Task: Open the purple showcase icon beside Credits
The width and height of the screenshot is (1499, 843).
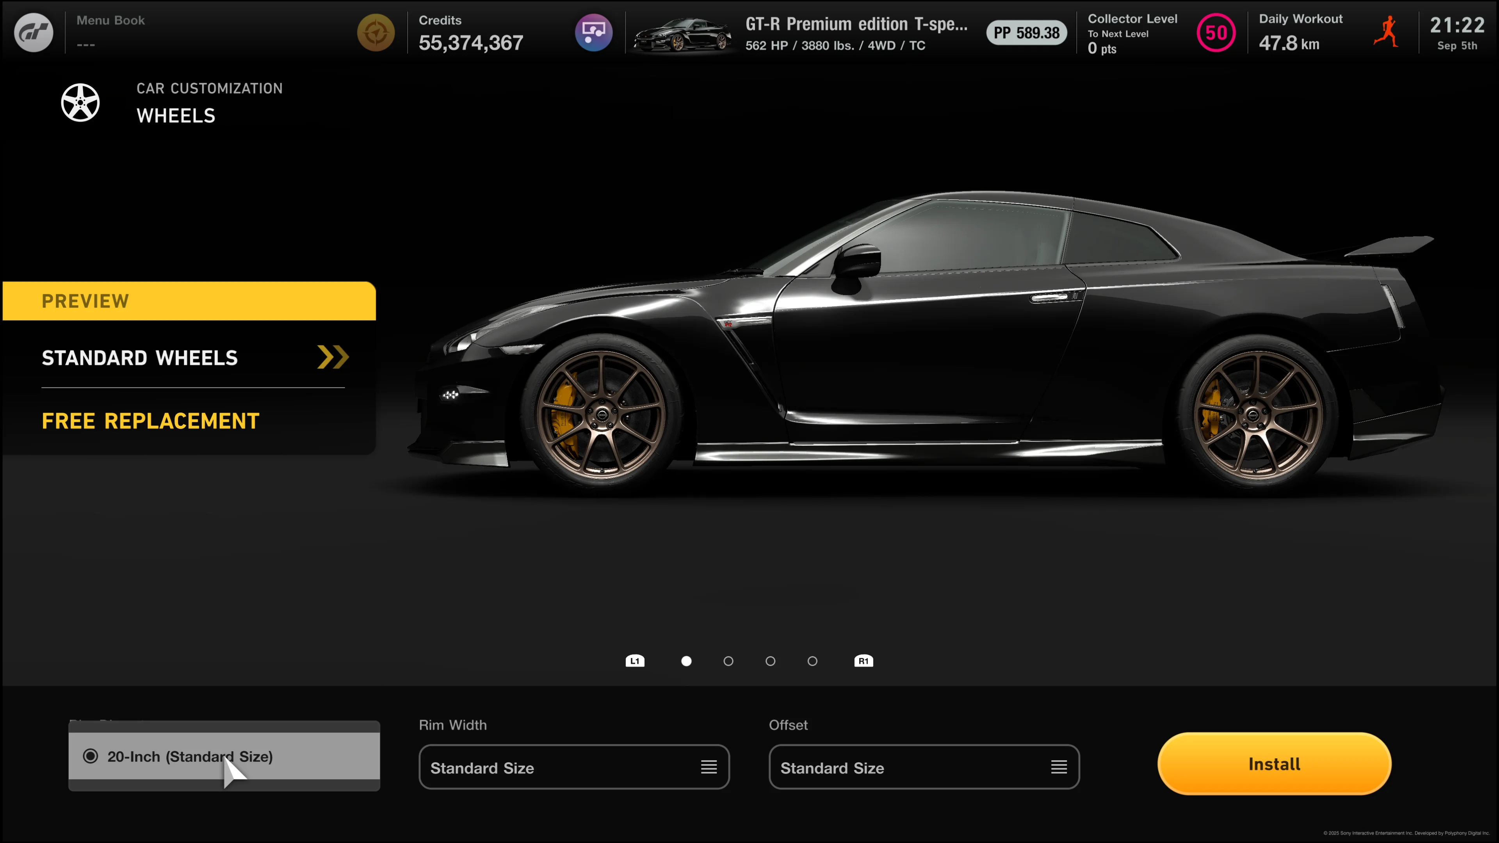Action: (593, 32)
